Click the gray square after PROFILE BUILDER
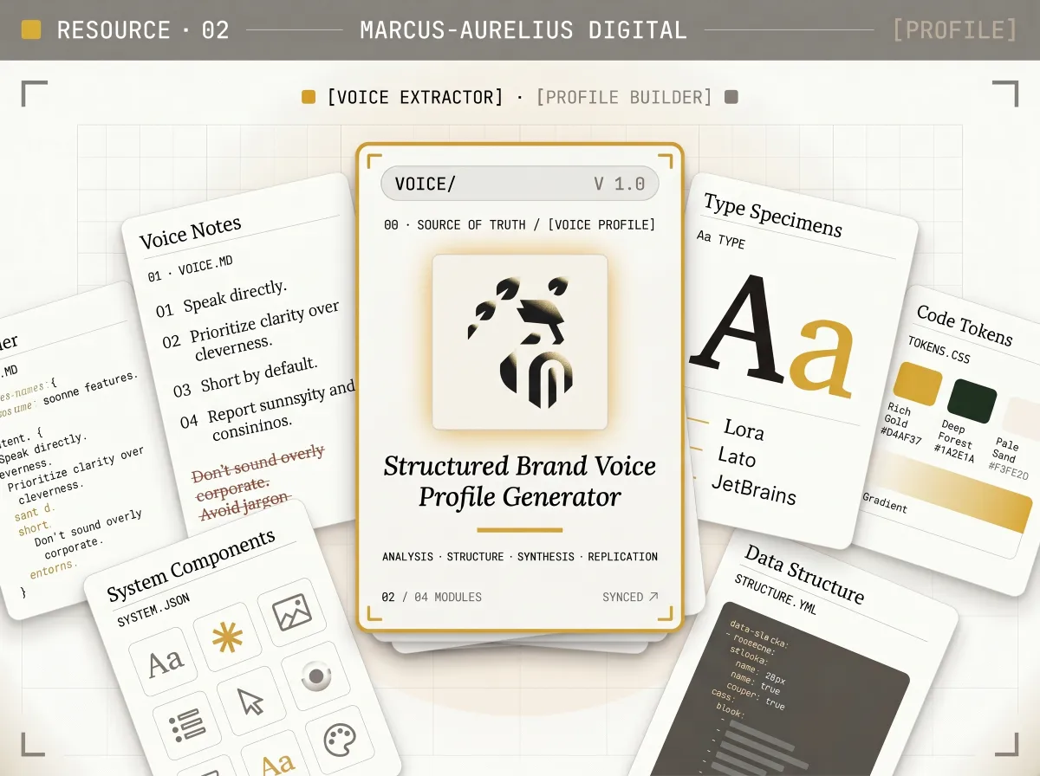Viewport: 1040px width, 776px height. (x=731, y=97)
